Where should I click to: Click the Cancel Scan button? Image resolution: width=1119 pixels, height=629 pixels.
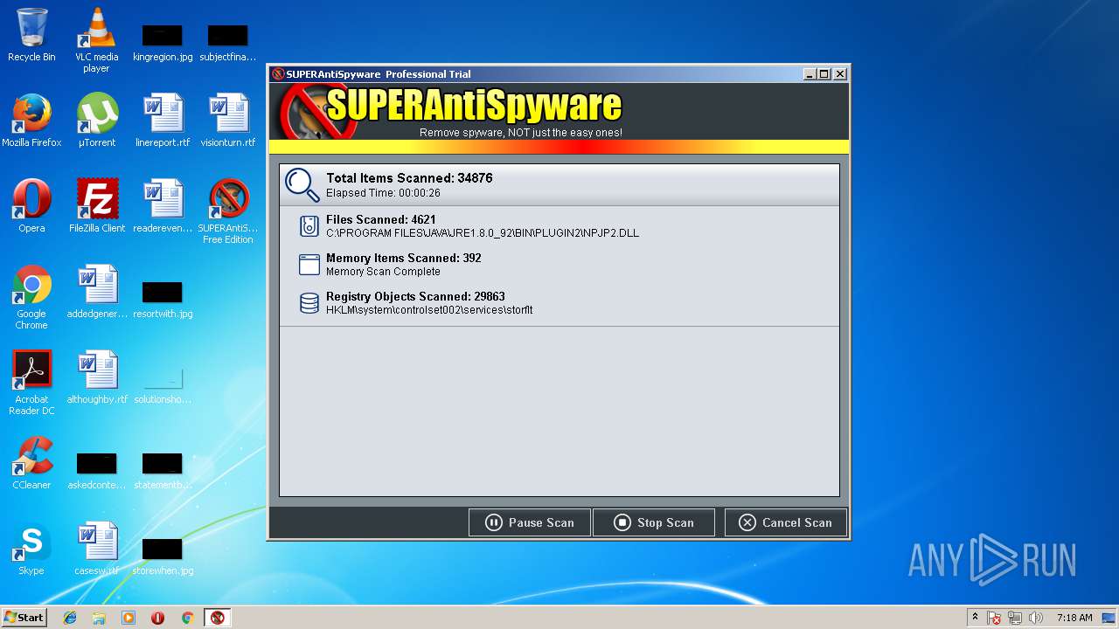785,522
